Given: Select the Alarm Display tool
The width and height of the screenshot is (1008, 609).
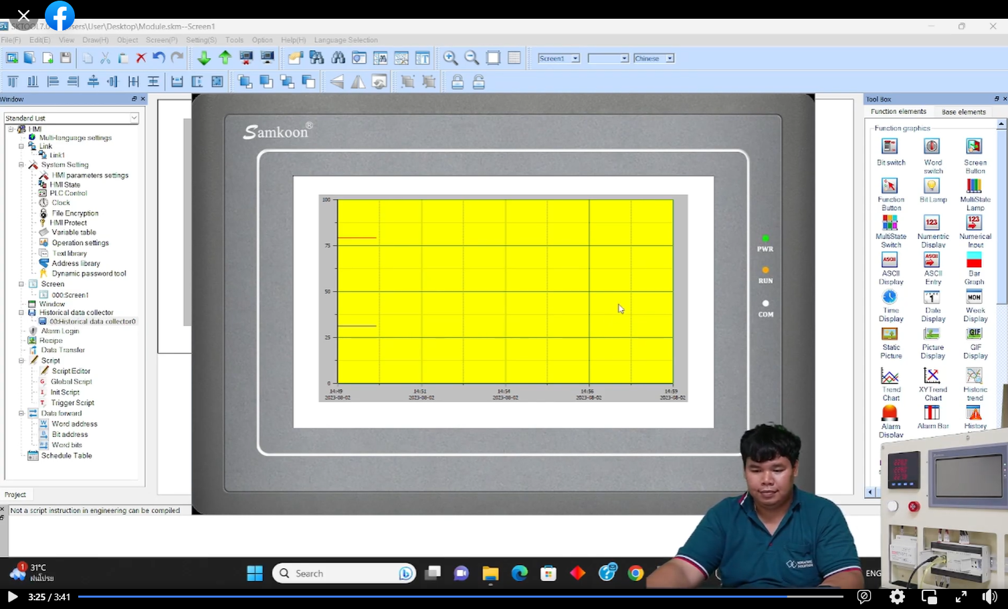Looking at the screenshot, I should click(890, 421).
